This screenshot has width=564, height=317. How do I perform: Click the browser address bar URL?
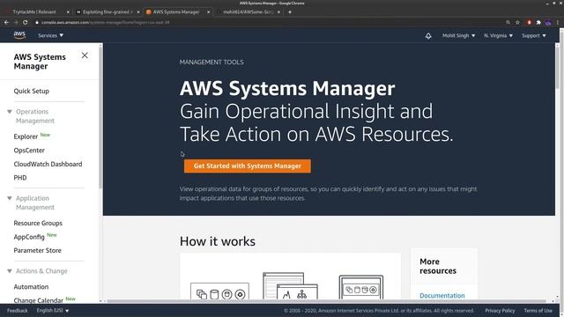(x=105, y=22)
